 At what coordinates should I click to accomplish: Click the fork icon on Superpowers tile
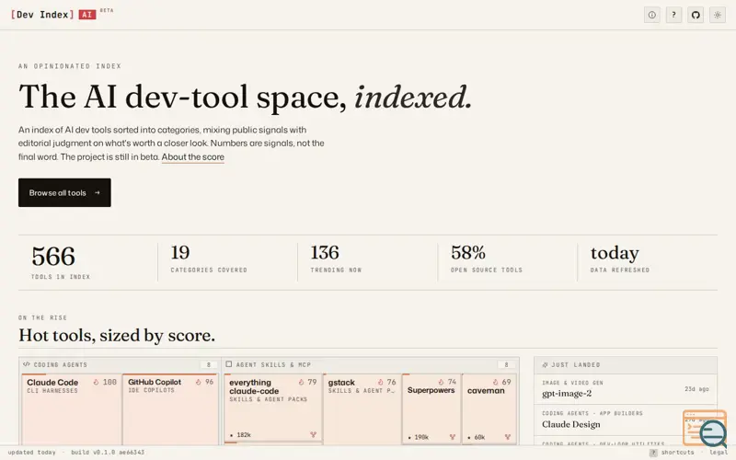(x=453, y=437)
